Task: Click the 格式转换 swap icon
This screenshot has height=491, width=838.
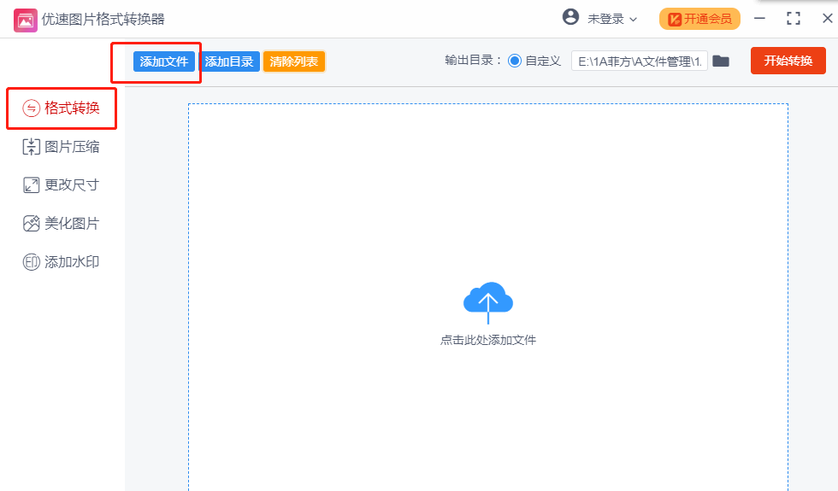Action: pyautogui.click(x=31, y=108)
